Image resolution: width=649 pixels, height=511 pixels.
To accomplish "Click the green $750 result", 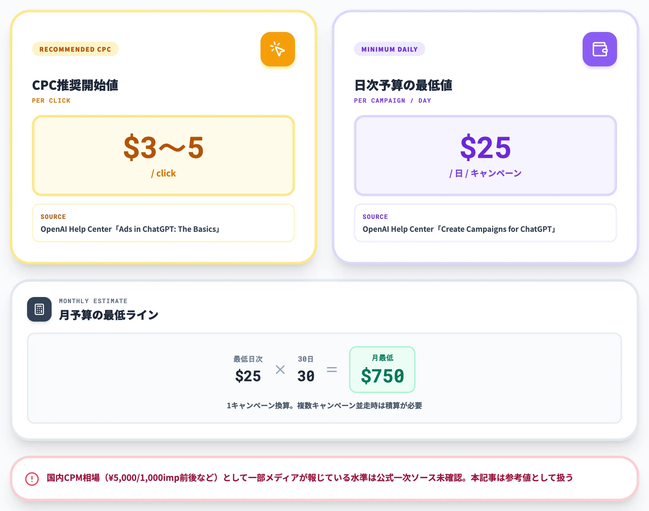I will click(x=382, y=376).
